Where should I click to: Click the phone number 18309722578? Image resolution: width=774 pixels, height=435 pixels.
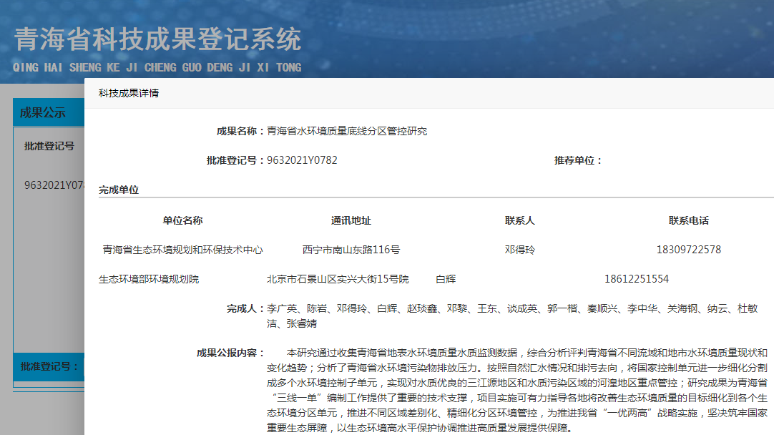(688, 250)
